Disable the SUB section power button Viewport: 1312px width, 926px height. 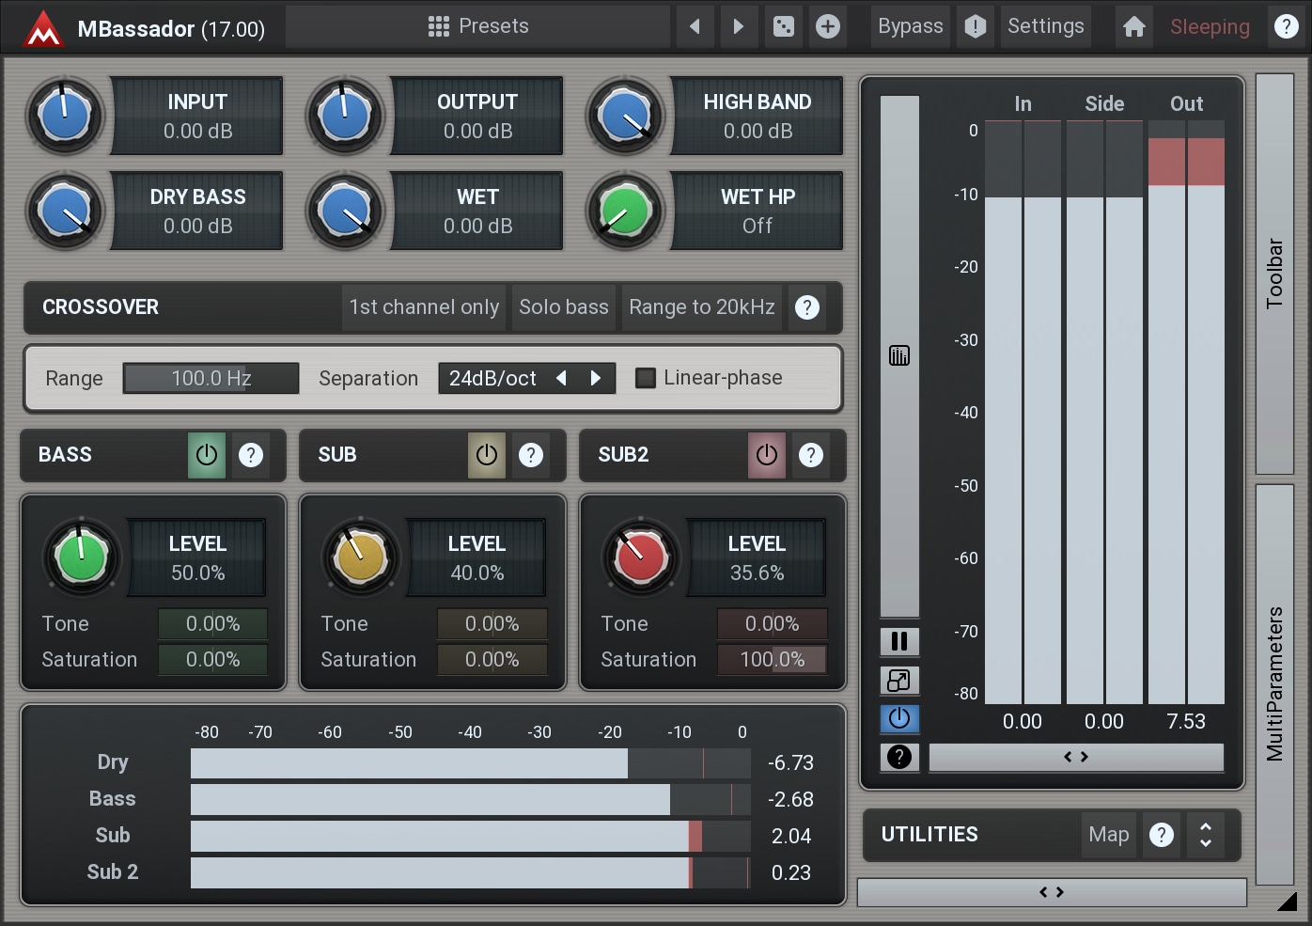[x=486, y=455]
